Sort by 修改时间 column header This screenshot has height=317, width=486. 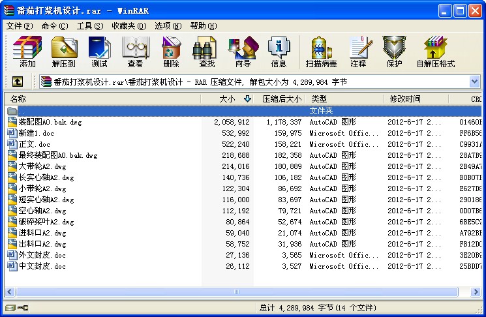[416, 99]
